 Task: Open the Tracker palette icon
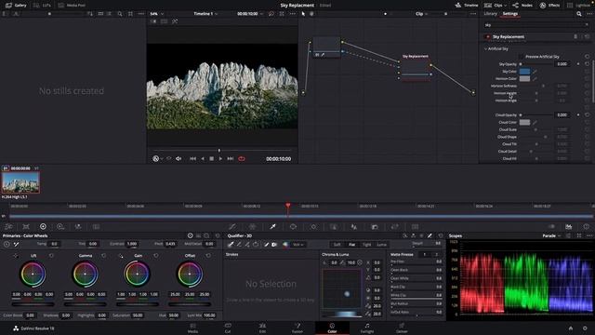click(x=313, y=227)
